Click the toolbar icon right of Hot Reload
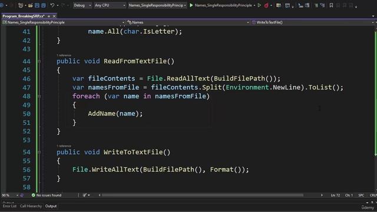Screen dimensions: 377x212 pyautogui.click(x=279, y=5)
